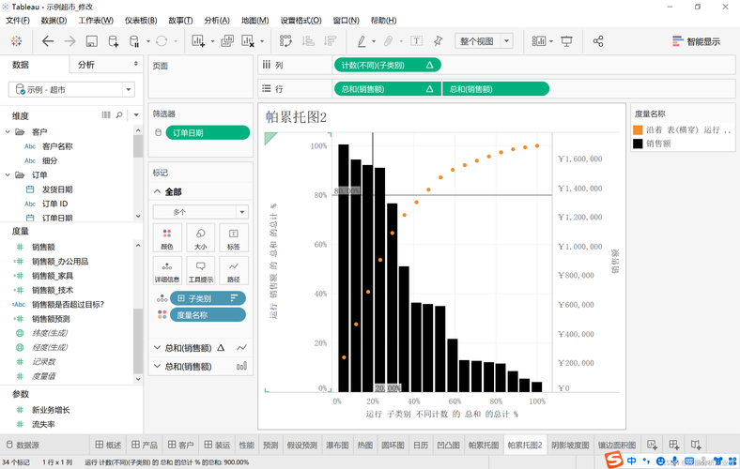The image size is (740, 469).
Task: Click the highlight pen icon
Action: click(x=362, y=41)
